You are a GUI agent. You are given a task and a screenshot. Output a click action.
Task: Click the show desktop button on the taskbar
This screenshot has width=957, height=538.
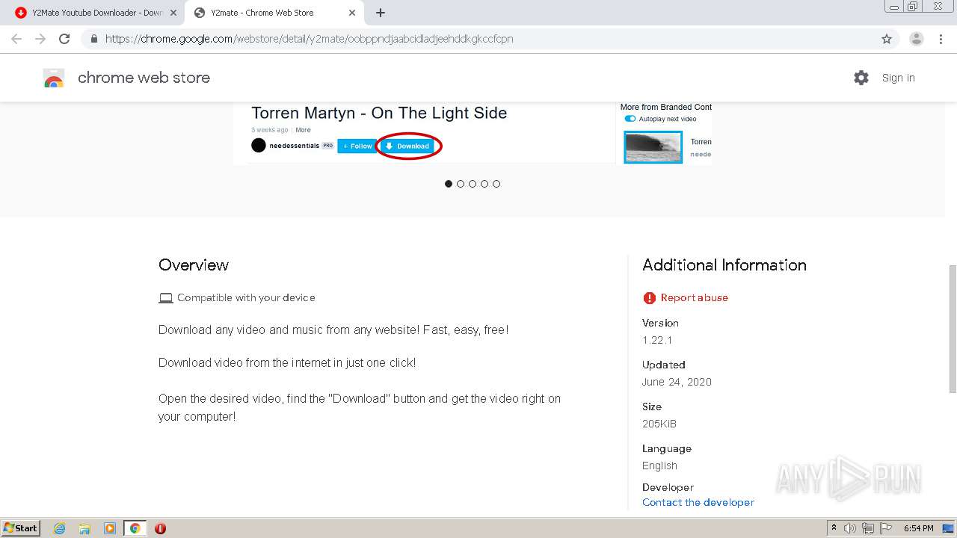point(949,528)
